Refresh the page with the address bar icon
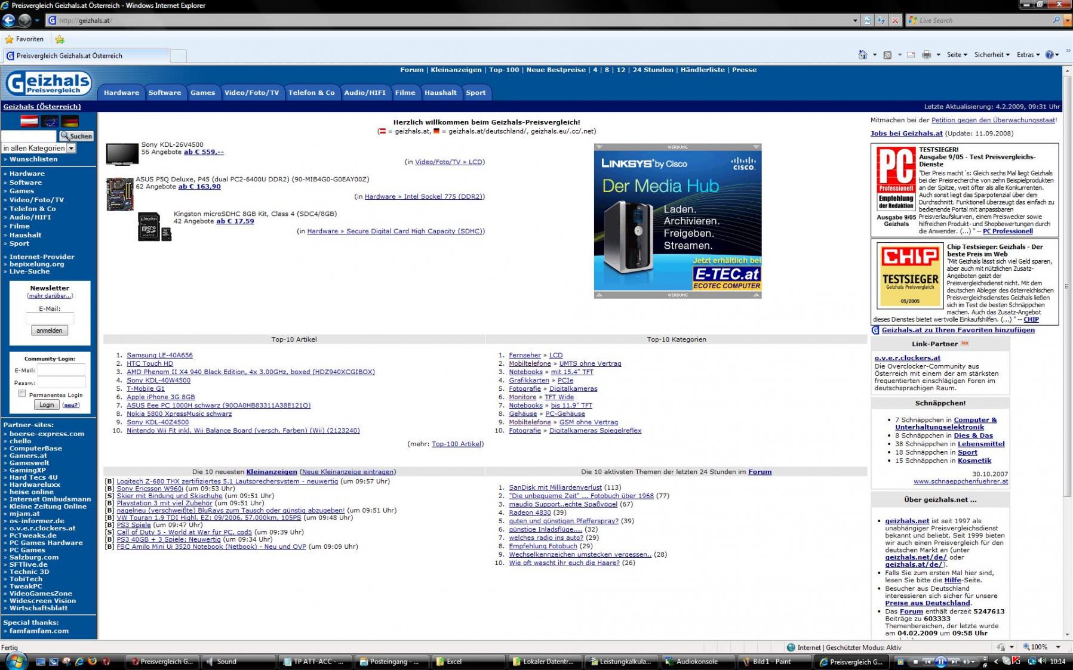Image resolution: width=1073 pixels, height=670 pixels. pyautogui.click(x=881, y=20)
